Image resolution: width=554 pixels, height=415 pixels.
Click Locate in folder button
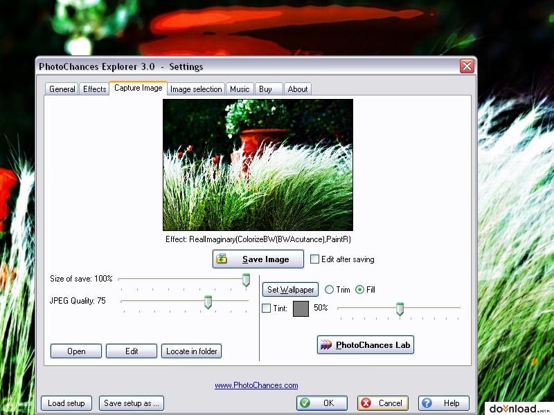192,351
